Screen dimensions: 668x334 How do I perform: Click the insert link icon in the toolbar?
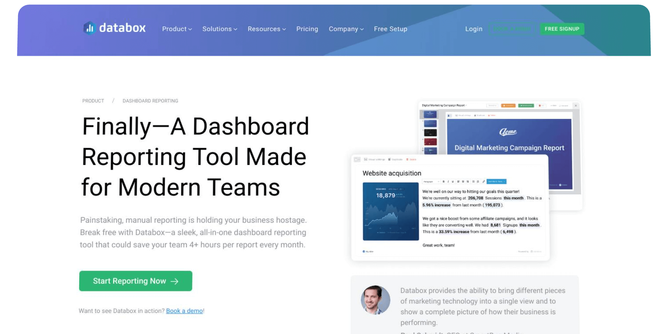tap(484, 181)
